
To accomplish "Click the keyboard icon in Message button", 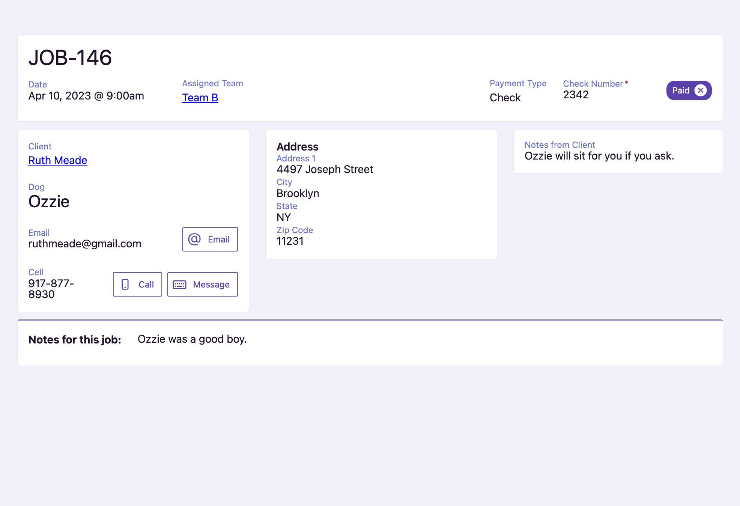I will click(x=179, y=285).
